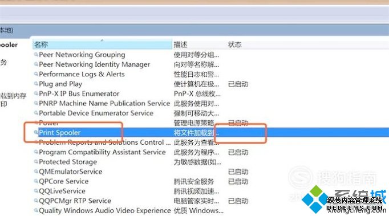The image size is (389, 216).
Task: Click gear icon beside Portable Device Enumerator Service
Action: pos(36,113)
